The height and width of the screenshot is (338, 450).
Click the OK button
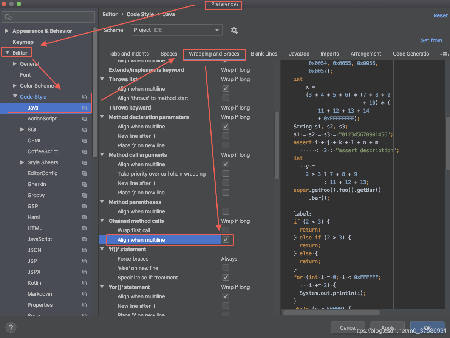427,328
